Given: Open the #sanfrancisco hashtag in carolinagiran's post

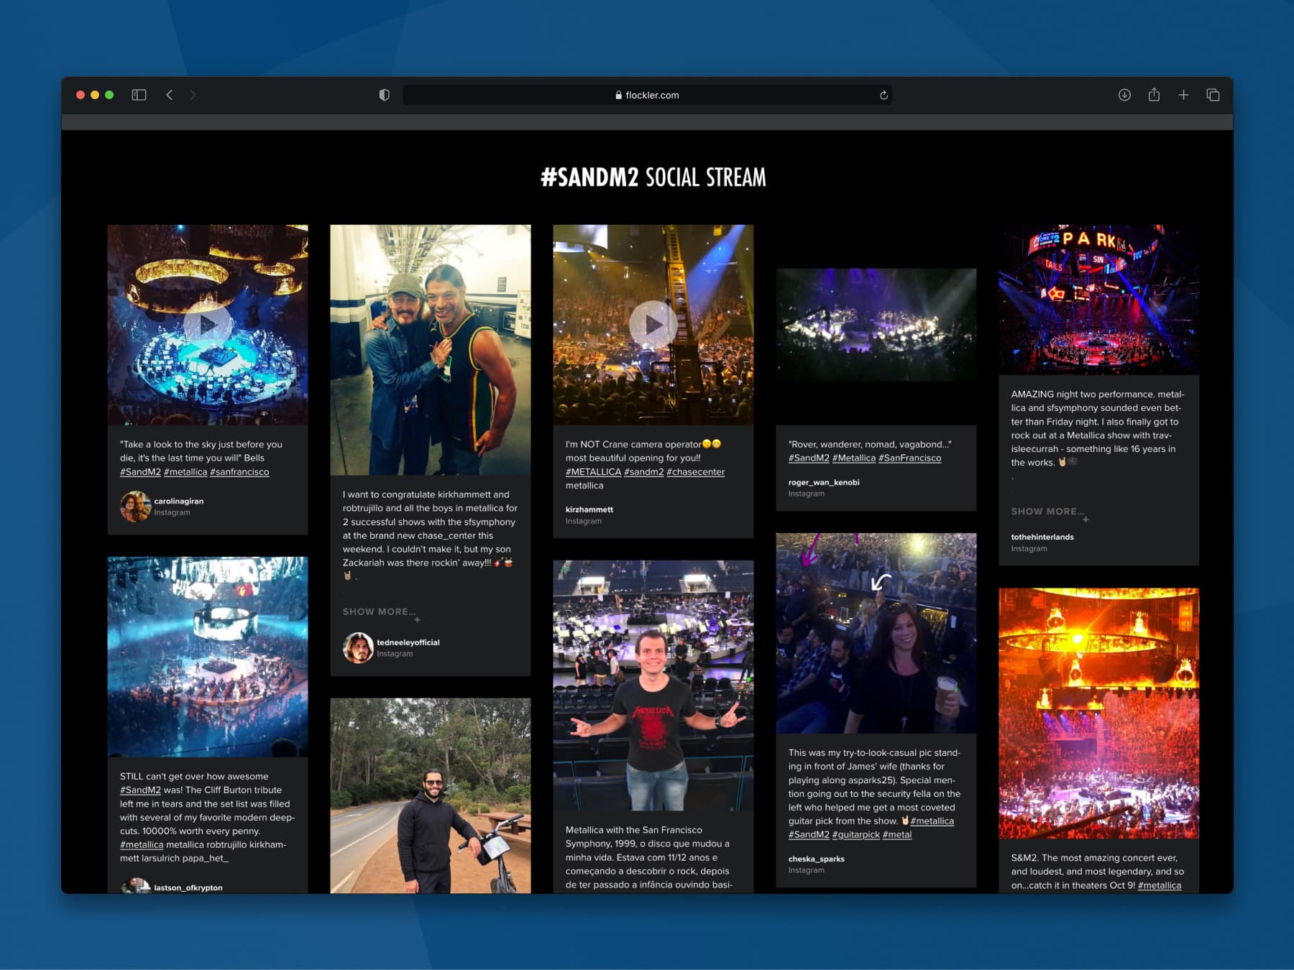Looking at the screenshot, I should [239, 472].
